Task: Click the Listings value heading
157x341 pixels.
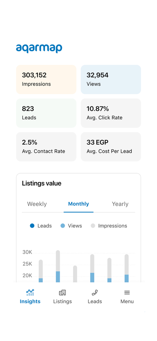Action: [42, 183]
